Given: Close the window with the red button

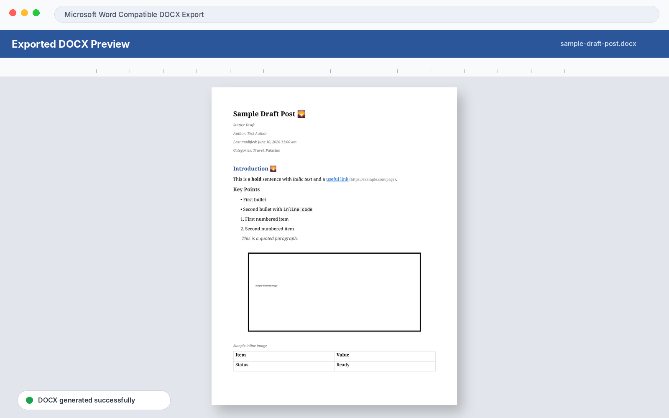Looking at the screenshot, I should pos(13,13).
